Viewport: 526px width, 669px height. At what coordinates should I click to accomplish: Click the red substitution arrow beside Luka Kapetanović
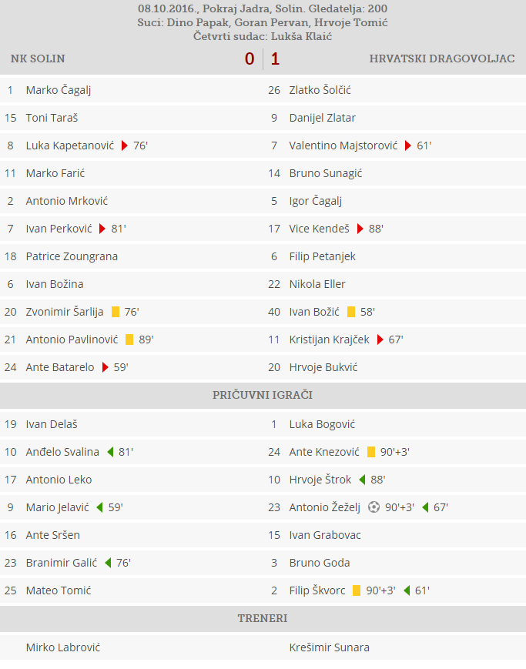[124, 146]
